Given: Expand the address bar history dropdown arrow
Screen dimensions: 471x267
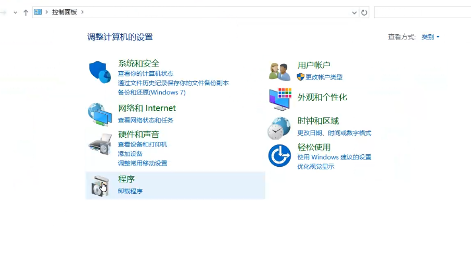Looking at the screenshot, I should pyautogui.click(x=354, y=12).
